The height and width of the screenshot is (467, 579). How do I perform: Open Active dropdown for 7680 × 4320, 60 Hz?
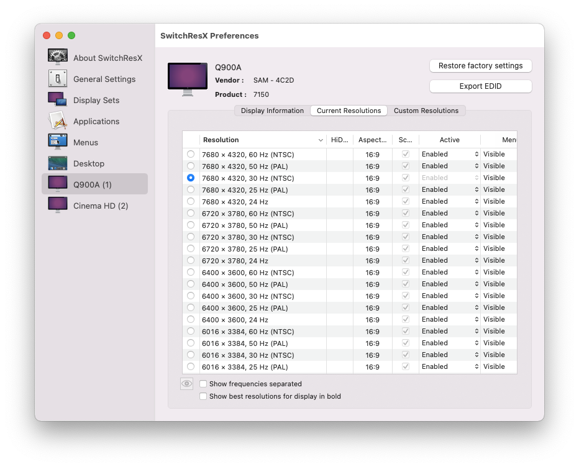point(450,154)
